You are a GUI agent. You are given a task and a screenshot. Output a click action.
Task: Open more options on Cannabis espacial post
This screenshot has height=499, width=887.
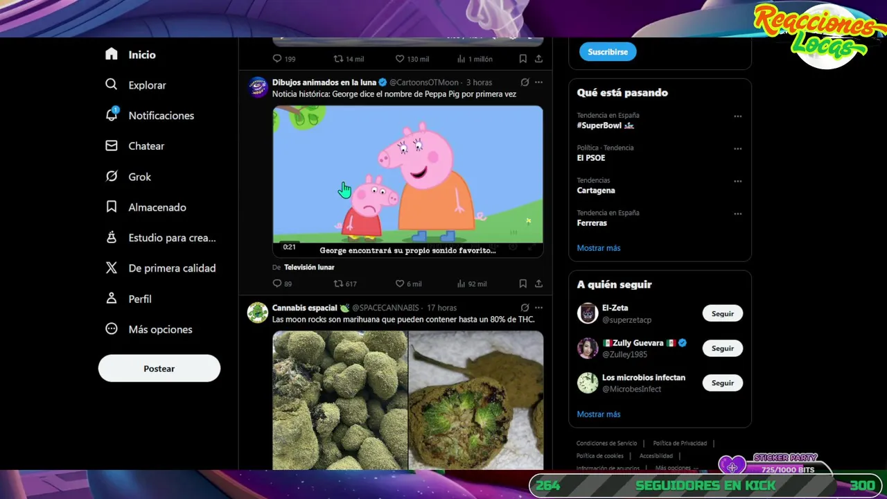click(538, 308)
